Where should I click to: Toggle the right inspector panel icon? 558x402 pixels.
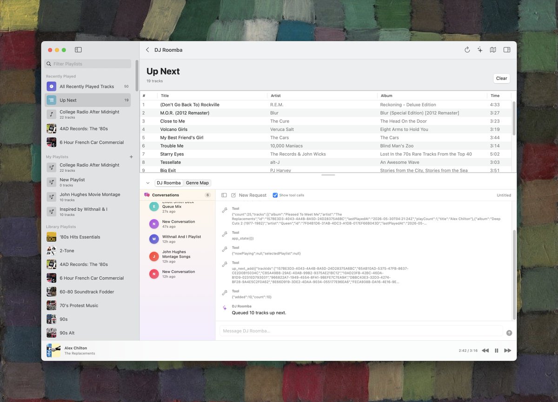[x=507, y=50]
